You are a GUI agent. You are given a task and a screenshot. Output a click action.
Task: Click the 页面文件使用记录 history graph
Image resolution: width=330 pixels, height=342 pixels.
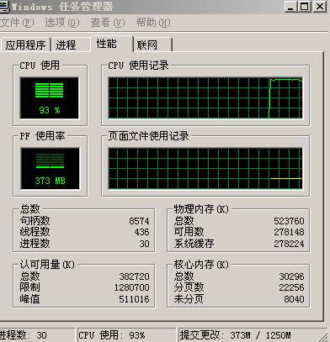pos(205,169)
